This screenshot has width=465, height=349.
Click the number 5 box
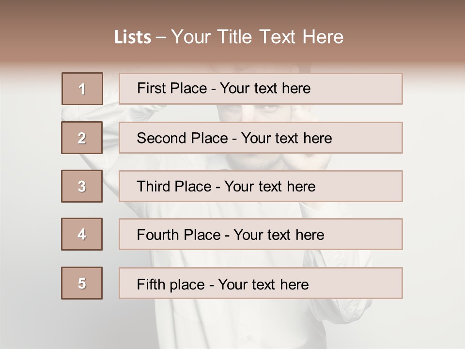[82, 283]
